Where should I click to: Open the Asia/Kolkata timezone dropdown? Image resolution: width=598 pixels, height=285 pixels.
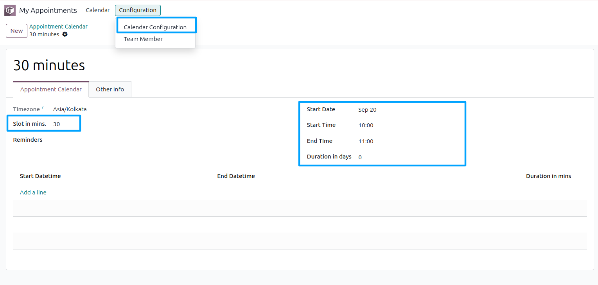[70, 109]
